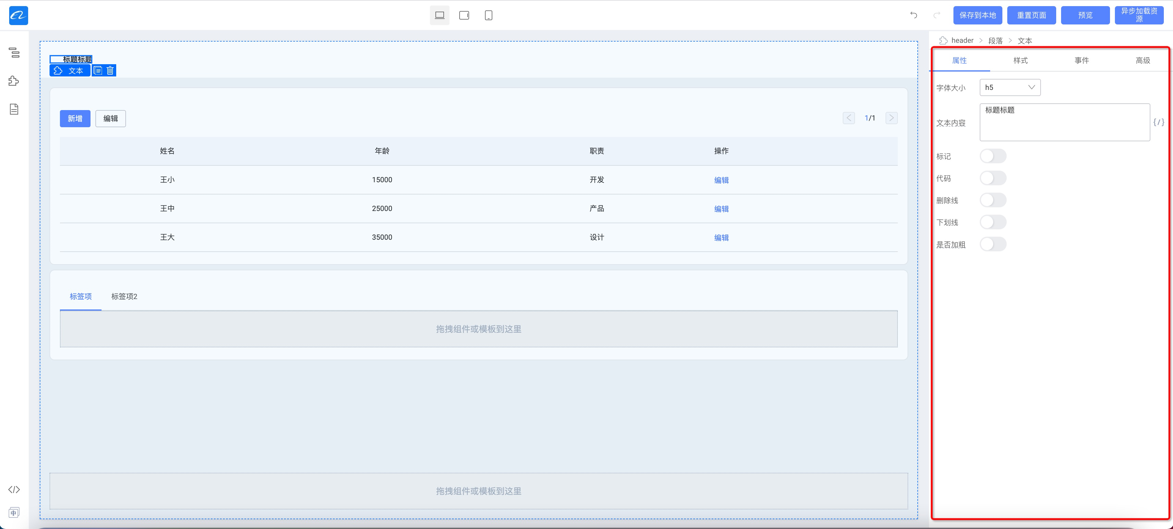Screen dimensions: 1173x529
Task: Toggle the 标记 switch
Action: click(x=993, y=156)
